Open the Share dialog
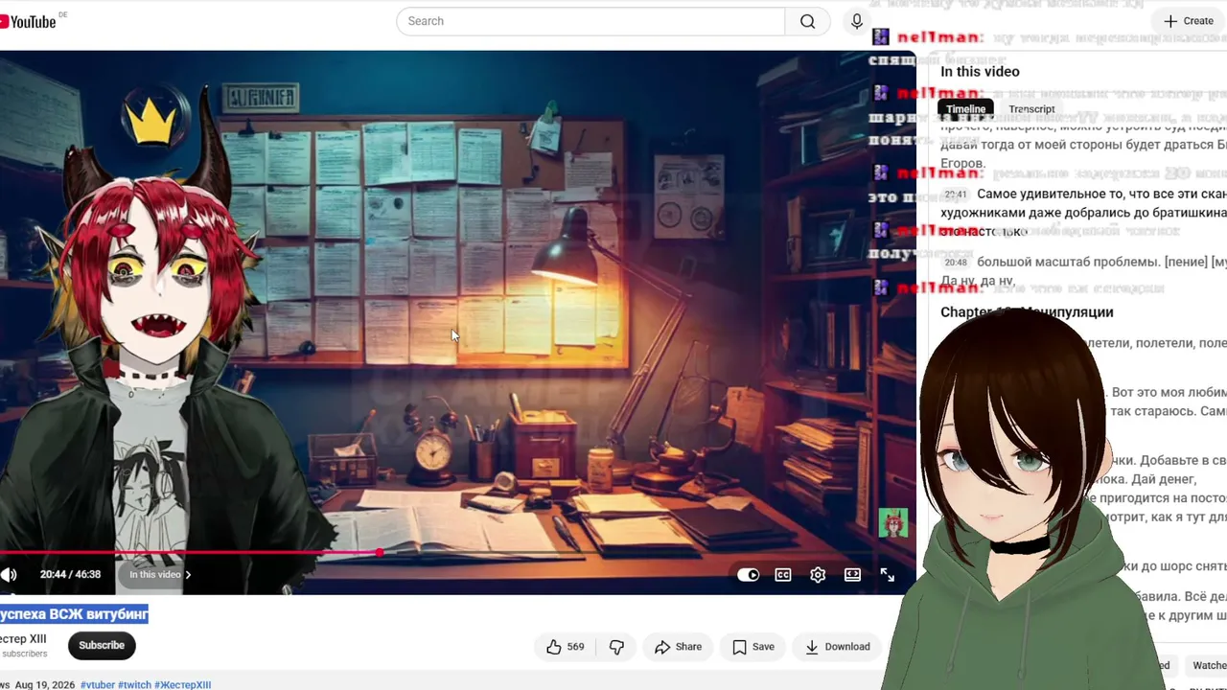The height and width of the screenshot is (690, 1227). pos(678,647)
